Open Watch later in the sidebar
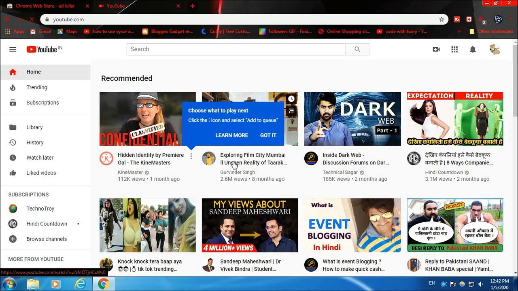 pyautogui.click(x=45, y=158)
